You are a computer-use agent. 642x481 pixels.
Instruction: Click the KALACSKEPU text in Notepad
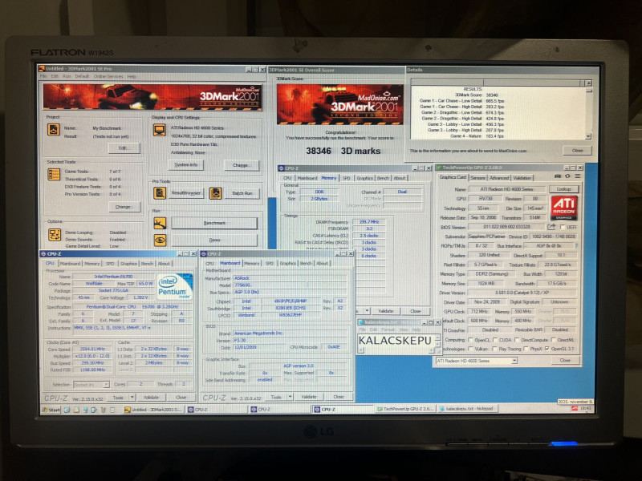point(395,340)
